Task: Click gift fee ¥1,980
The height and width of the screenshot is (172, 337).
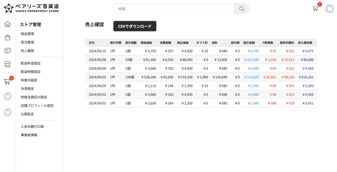Action: click(x=202, y=77)
